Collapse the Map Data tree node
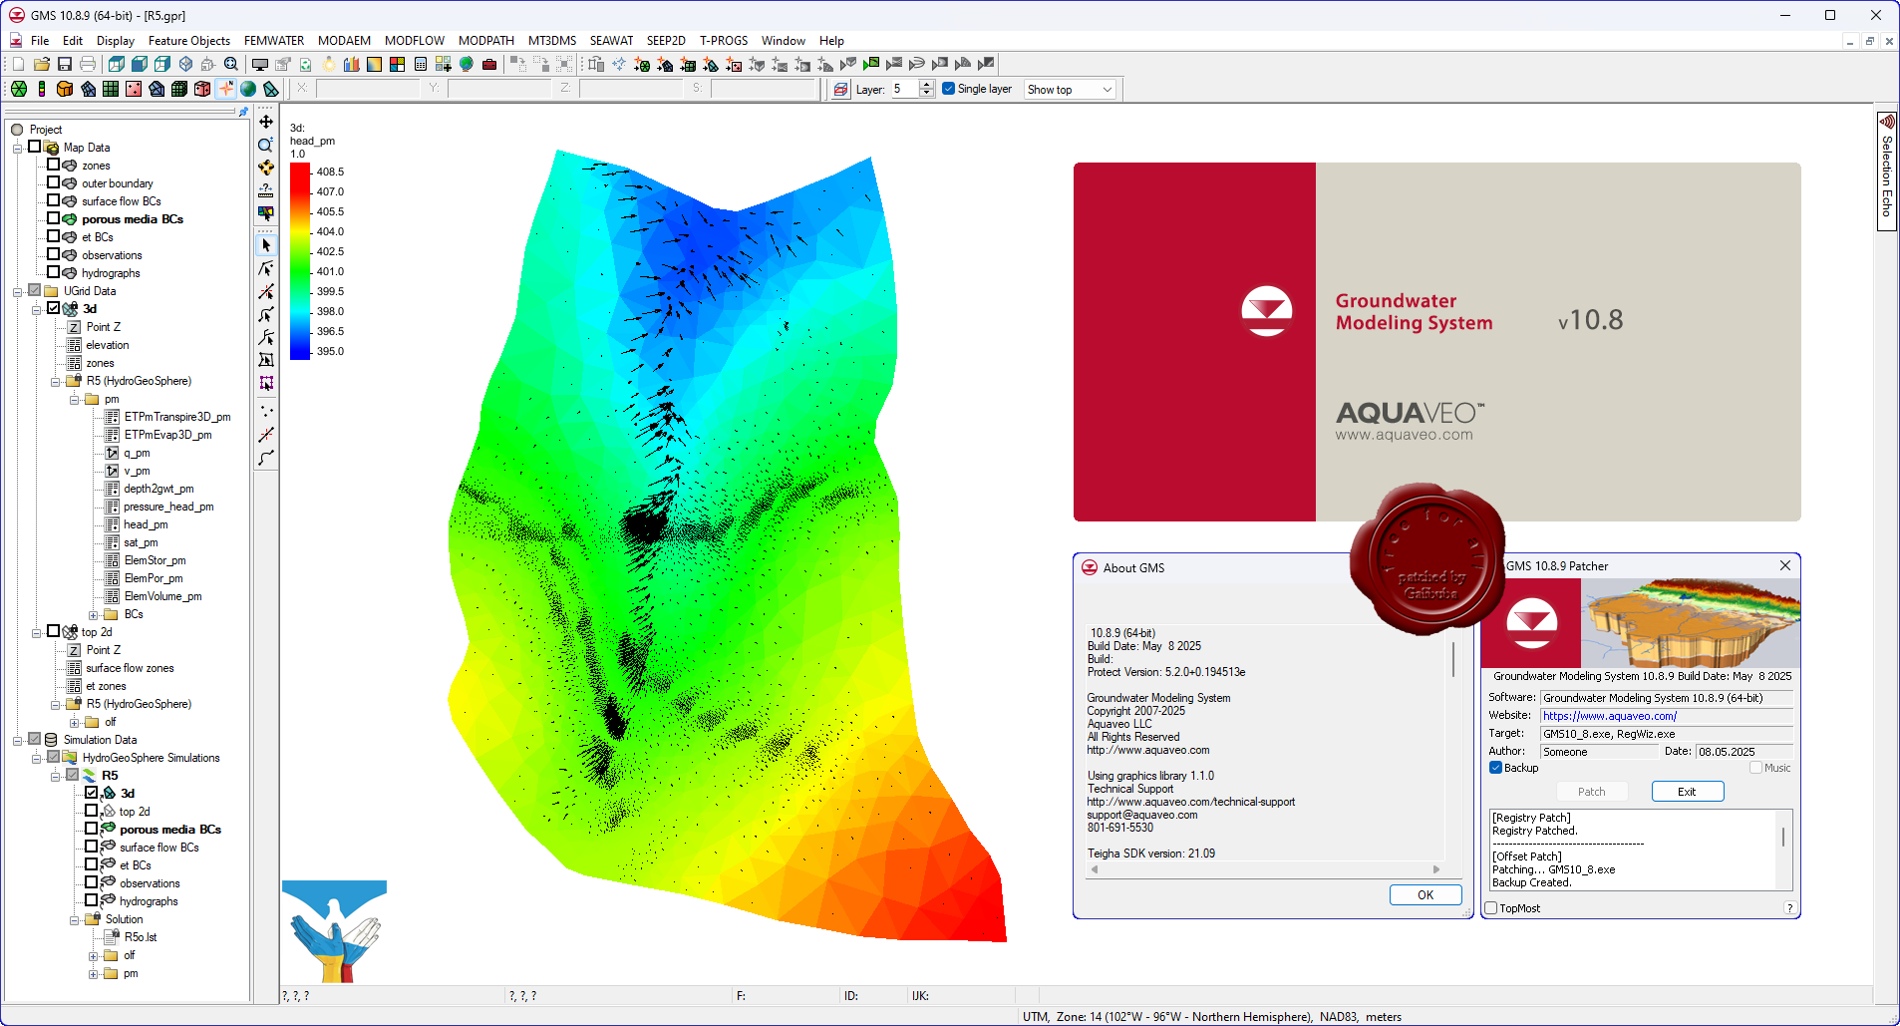 tap(18, 148)
